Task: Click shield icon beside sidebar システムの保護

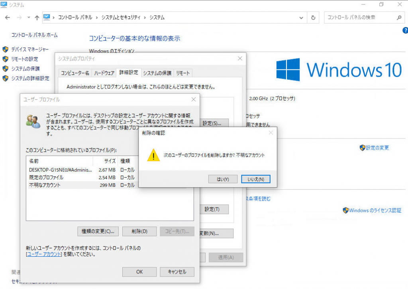Action: [x=6, y=69]
